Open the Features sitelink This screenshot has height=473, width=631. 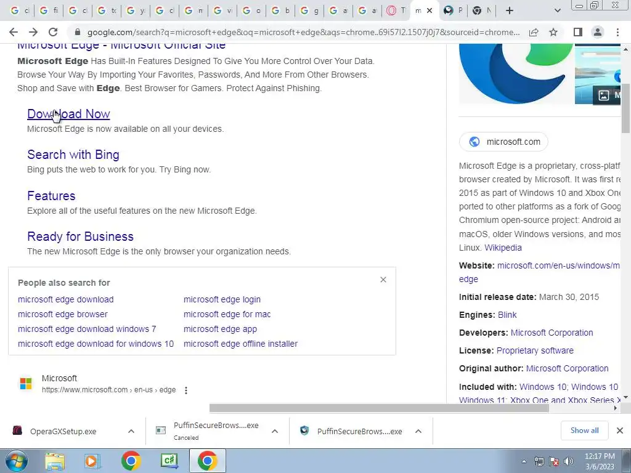pos(51,196)
